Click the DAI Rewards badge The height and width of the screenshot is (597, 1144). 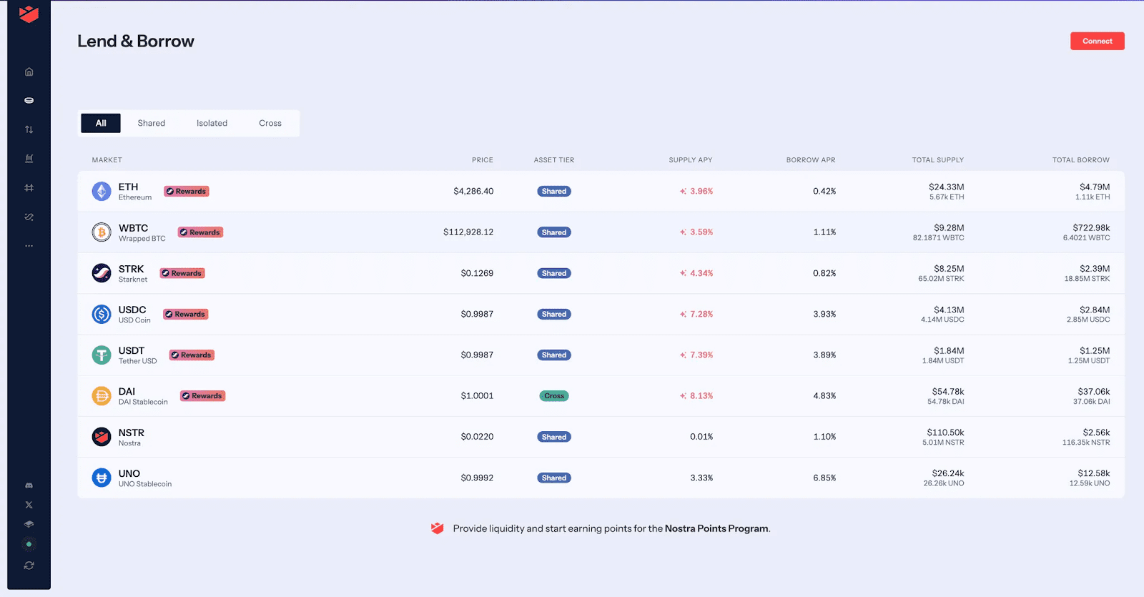coord(202,395)
